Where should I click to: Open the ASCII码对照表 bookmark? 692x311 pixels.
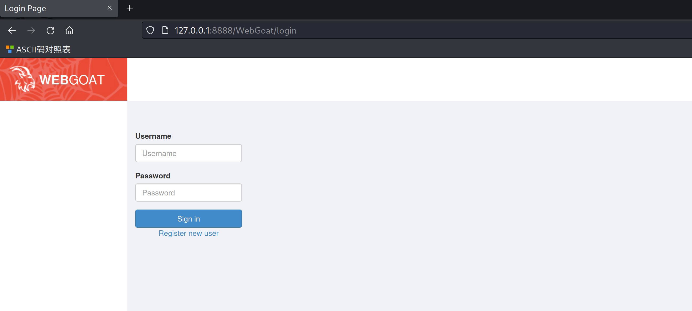click(x=38, y=49)
